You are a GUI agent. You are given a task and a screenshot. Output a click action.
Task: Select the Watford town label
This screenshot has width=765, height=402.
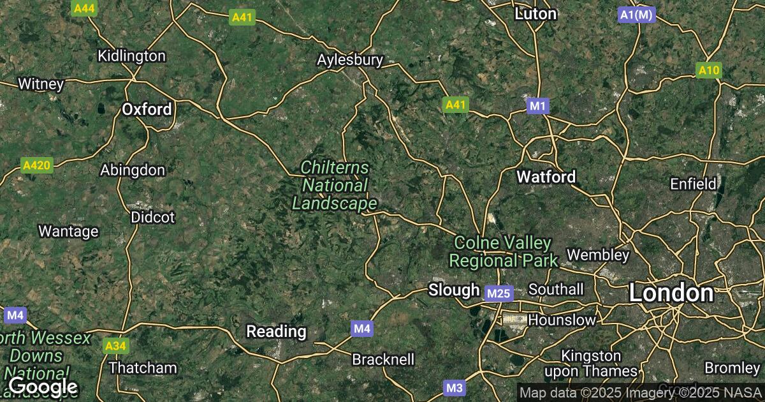pos(546,176)
